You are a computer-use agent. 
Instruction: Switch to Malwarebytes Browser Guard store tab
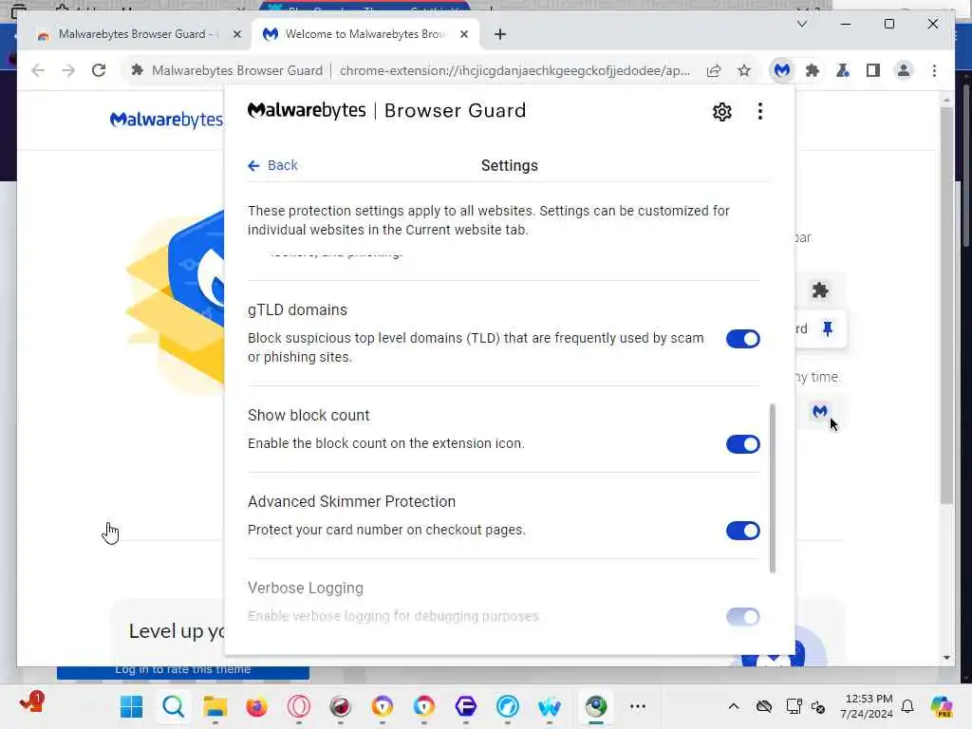tap(127, 34)
